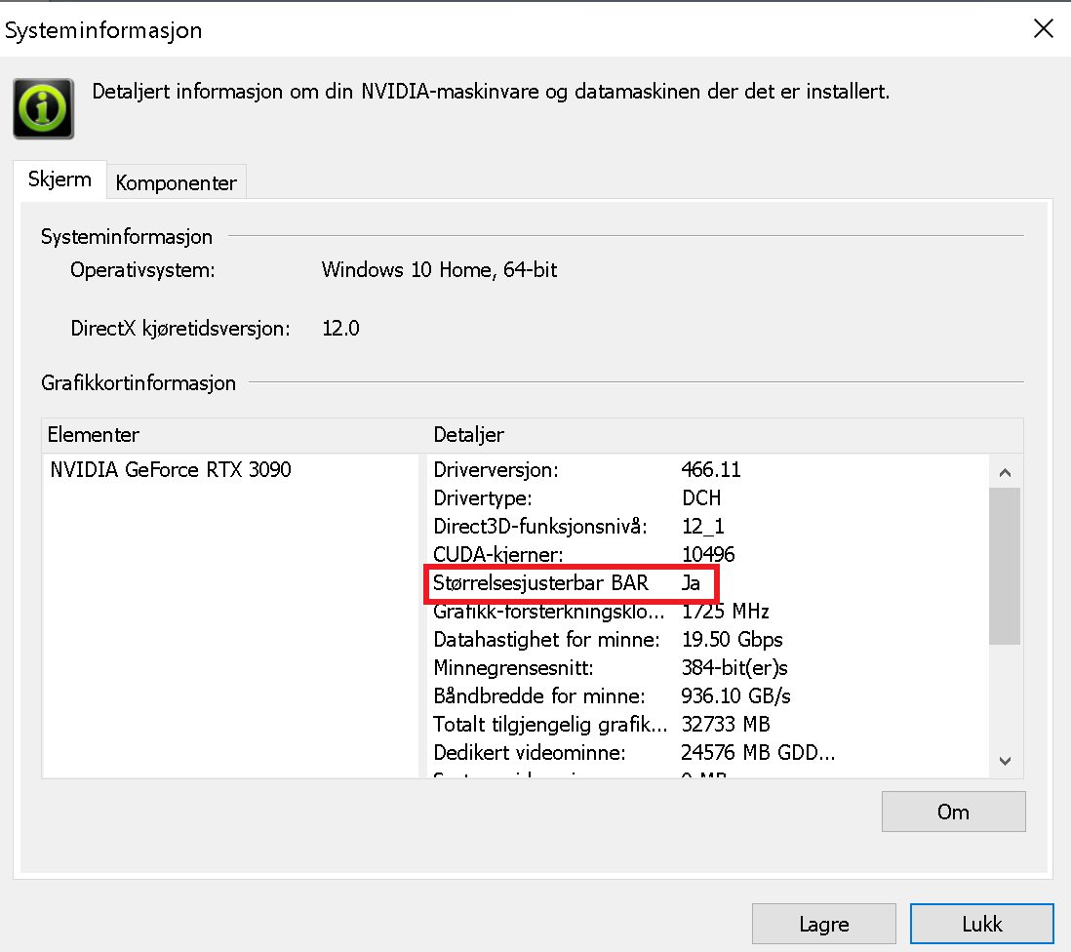1071x952 pixels.
Task: Click the Lukk button
Action: [981, 924]
